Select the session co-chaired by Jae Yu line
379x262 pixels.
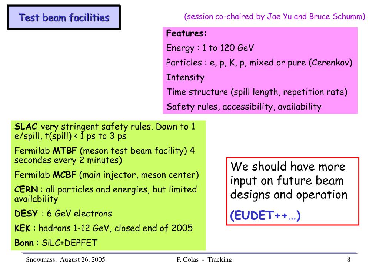pyautogui.click(x=275, y=16)
